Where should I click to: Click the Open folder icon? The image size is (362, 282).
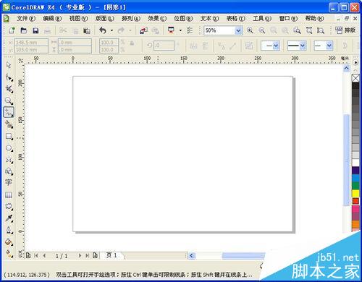point(24,30)
